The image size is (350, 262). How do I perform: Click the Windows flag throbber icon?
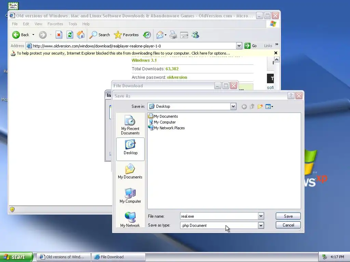pyautogui.click(x=273, y=24)
